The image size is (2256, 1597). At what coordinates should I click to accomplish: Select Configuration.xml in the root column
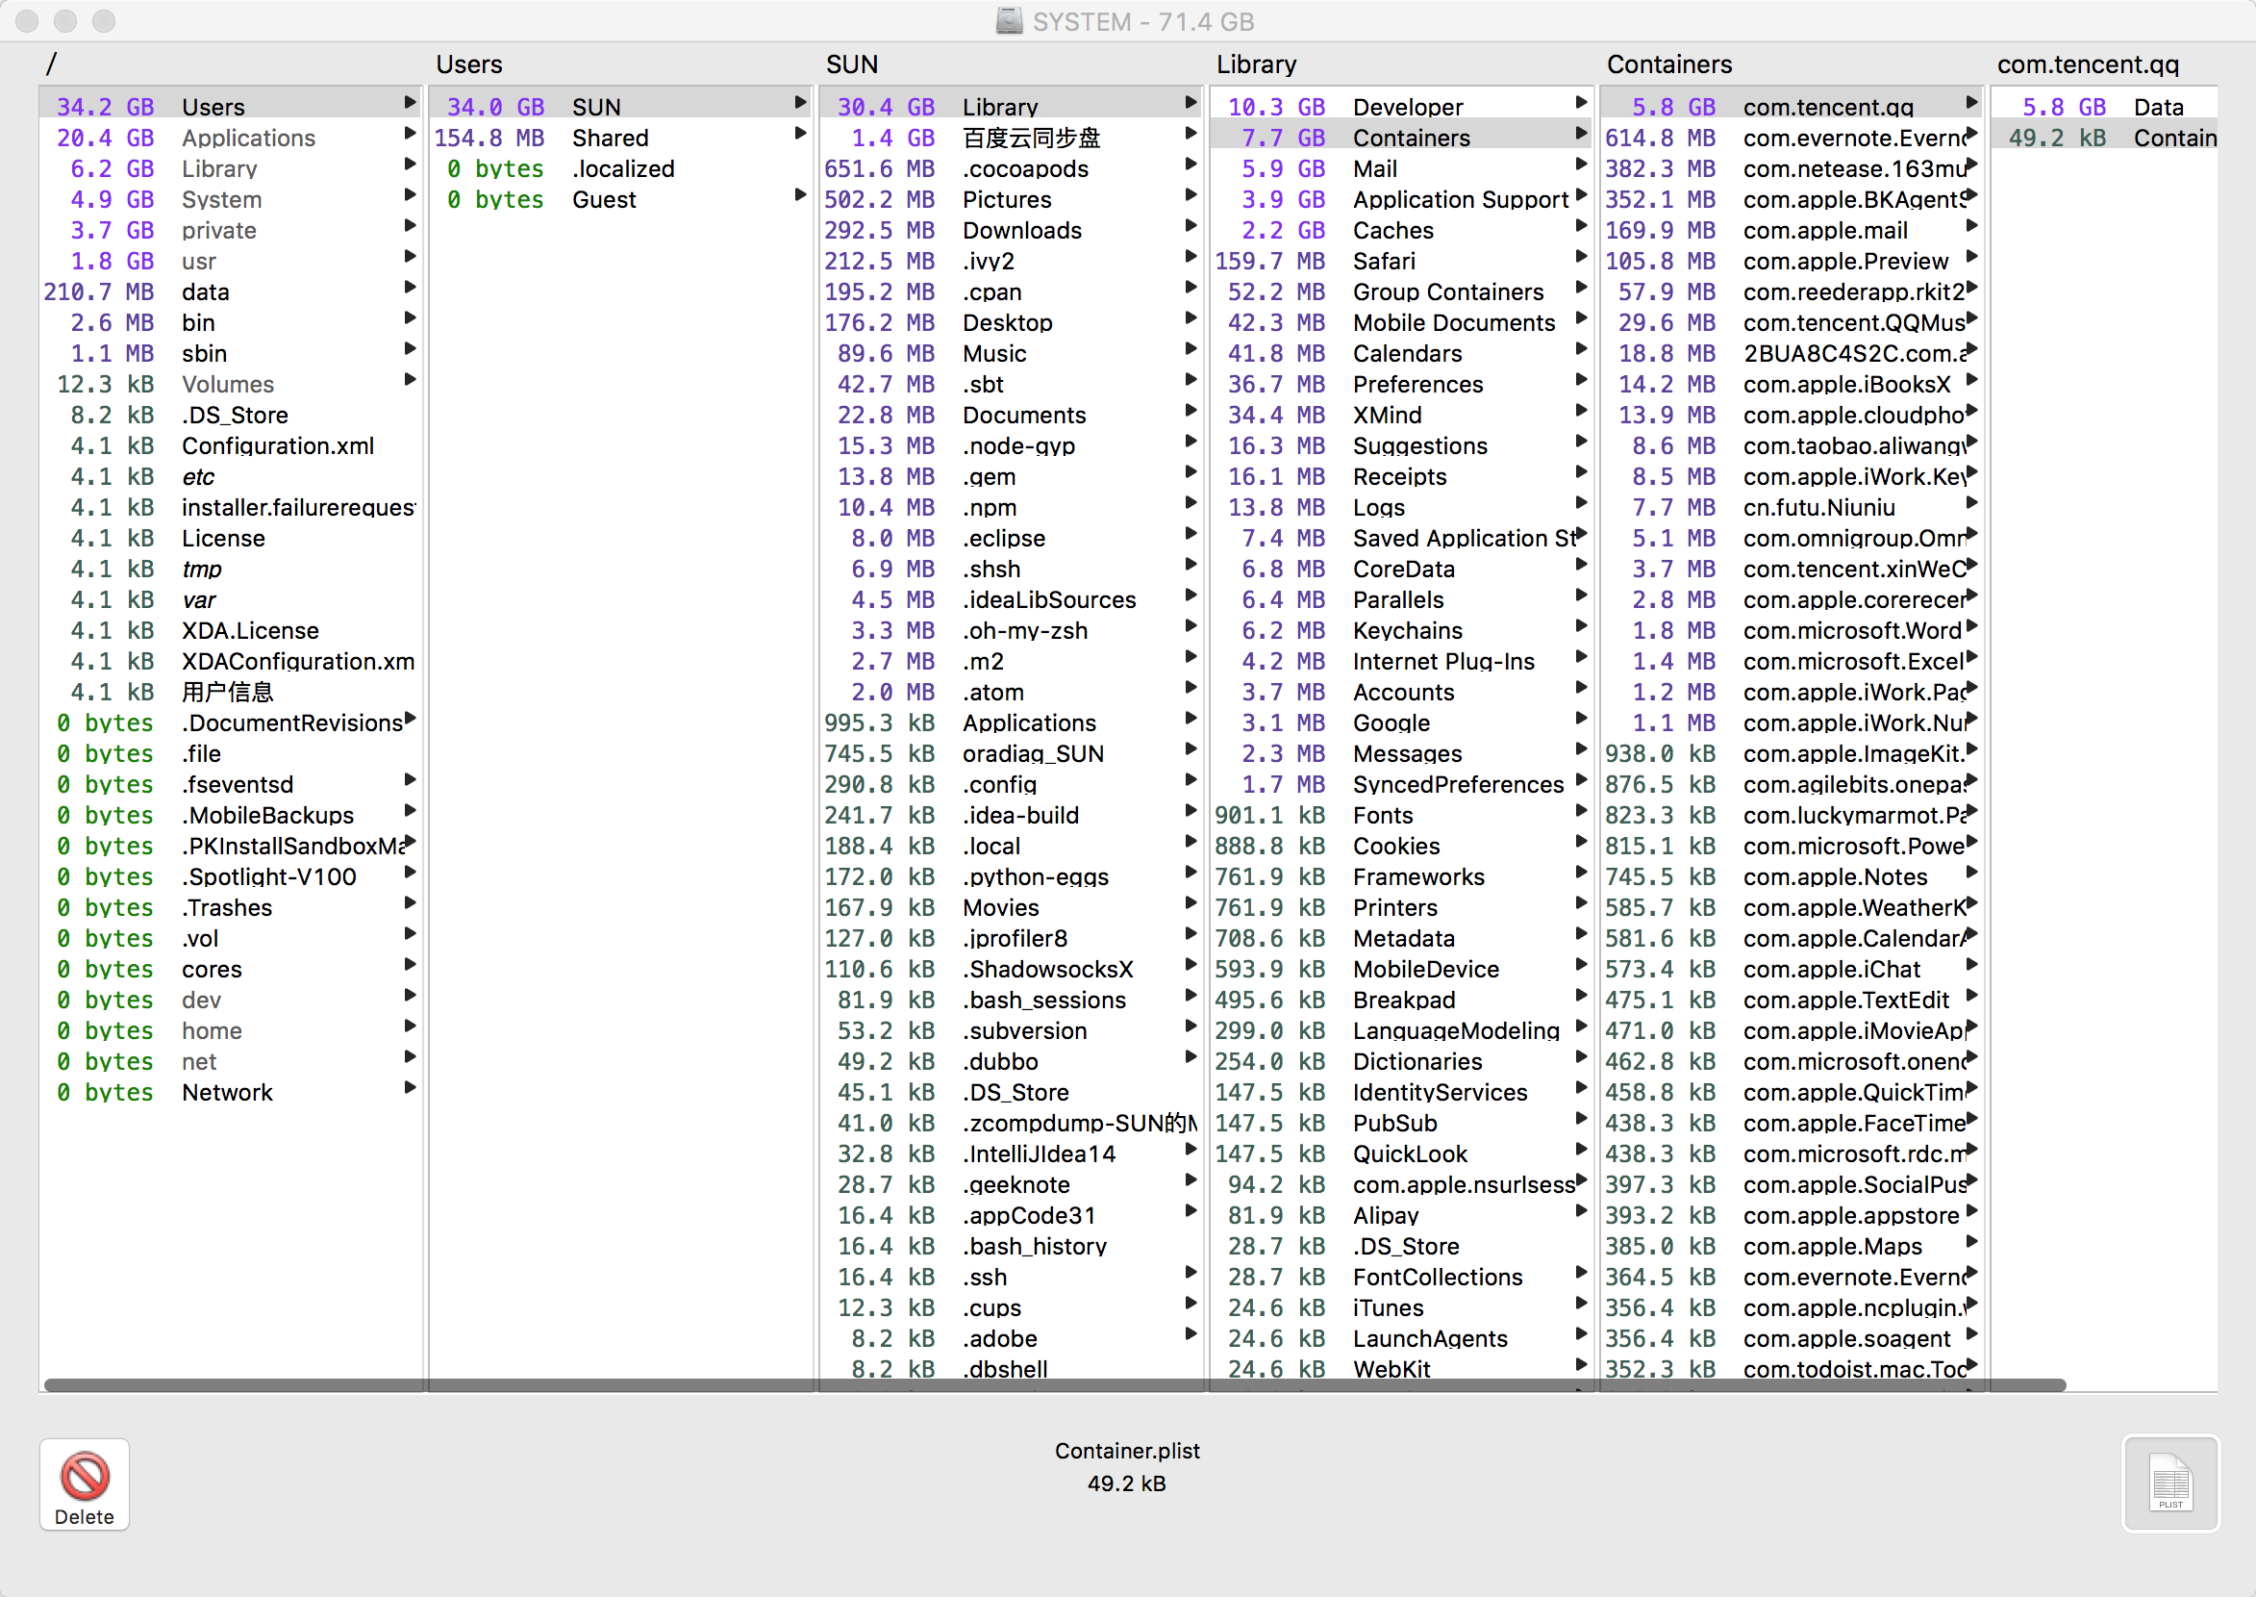[x=277, y=445]
